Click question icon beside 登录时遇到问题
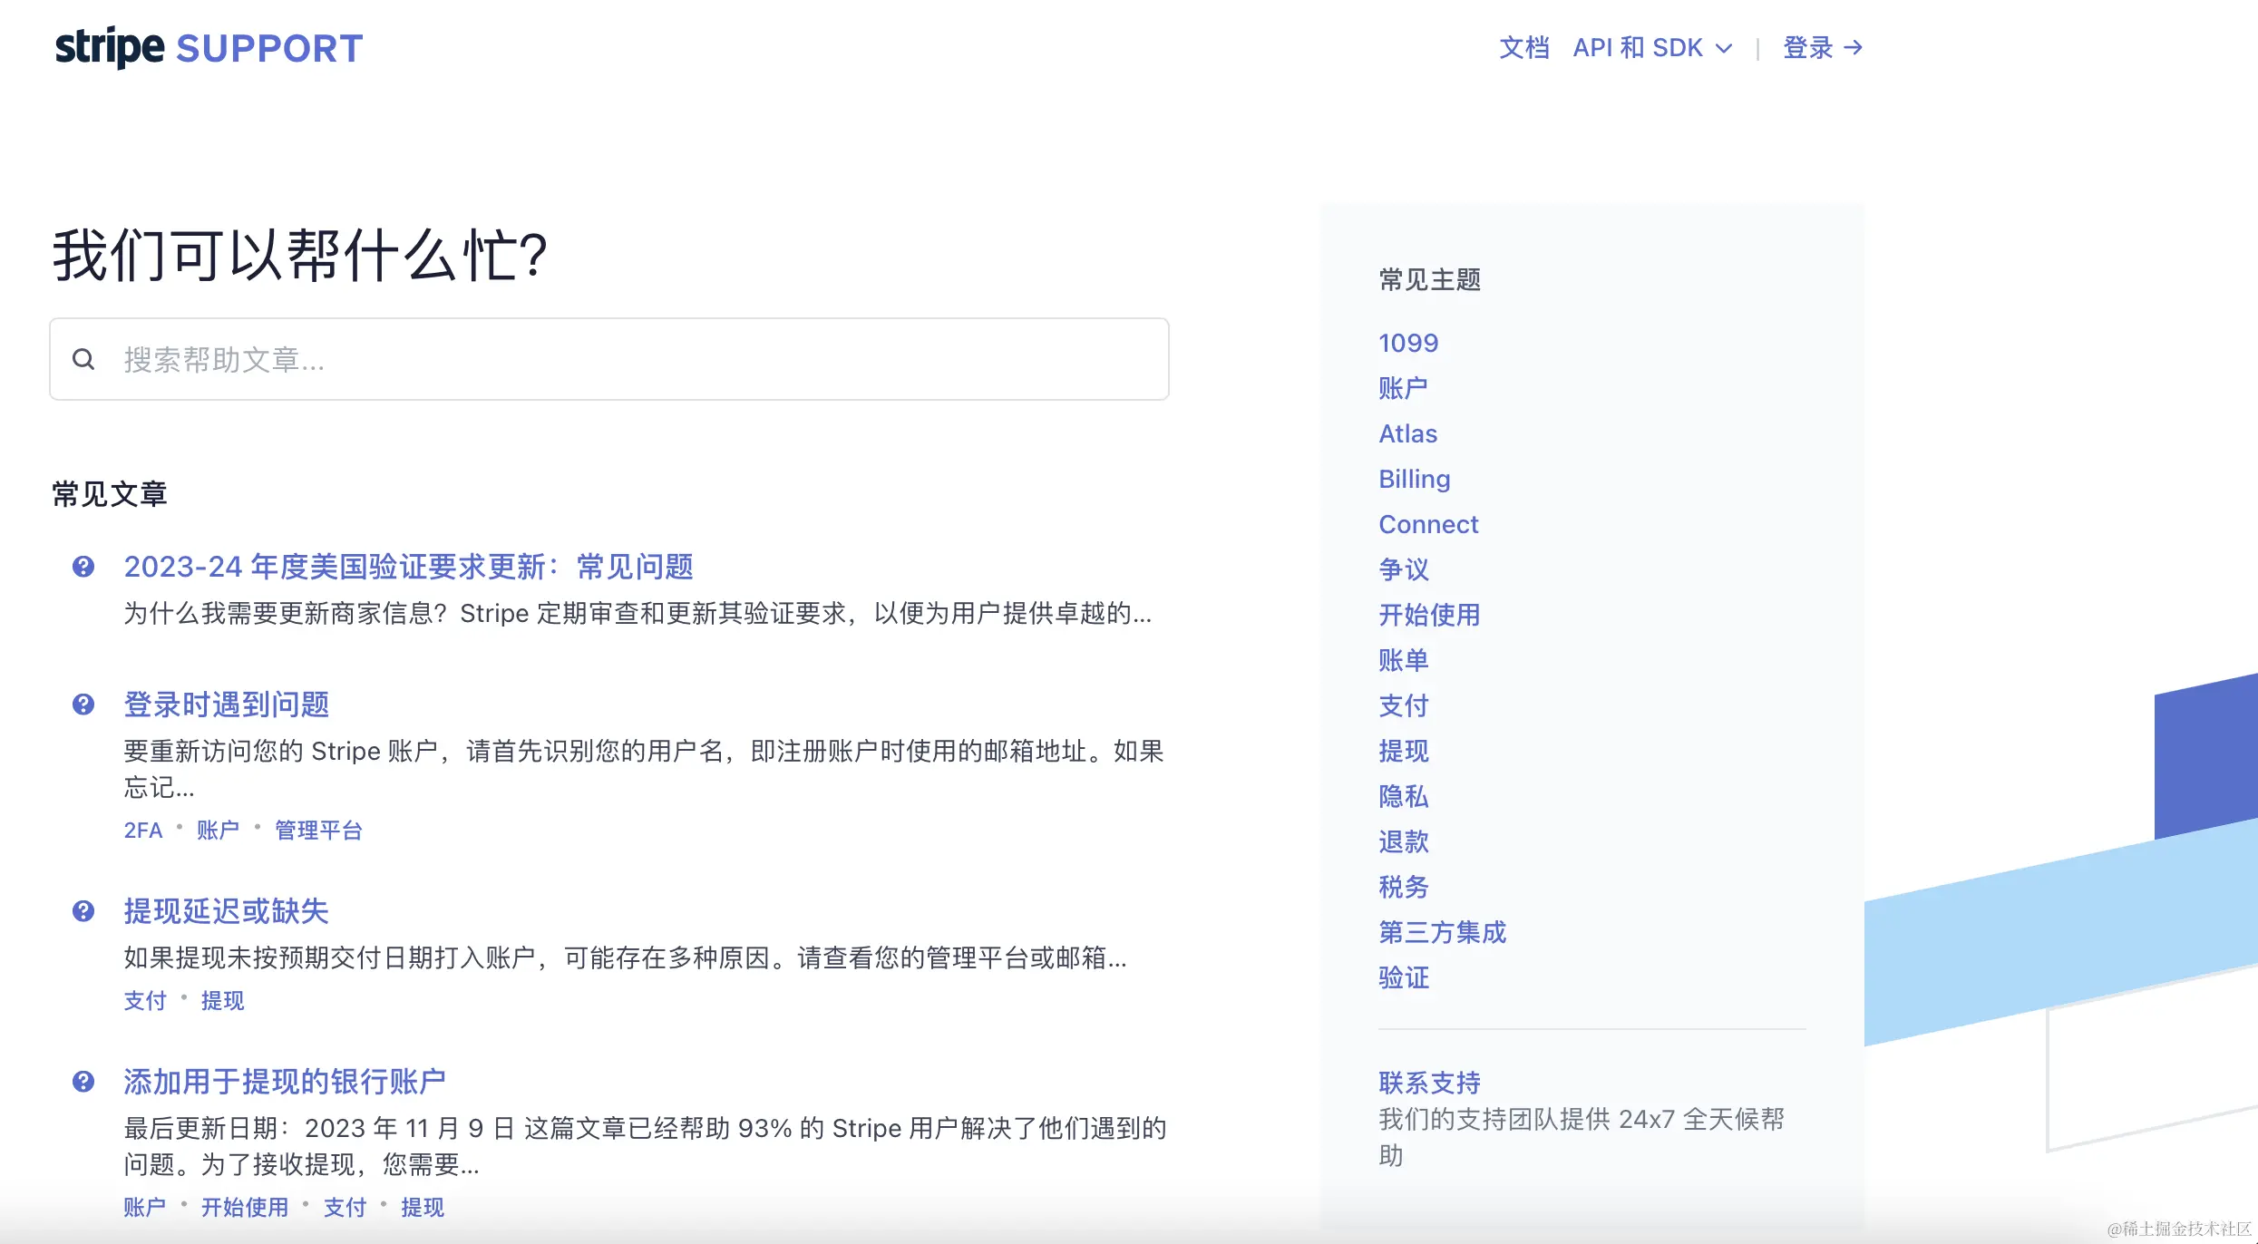Screen dimensions: 2258x1244 coord(83,705)
